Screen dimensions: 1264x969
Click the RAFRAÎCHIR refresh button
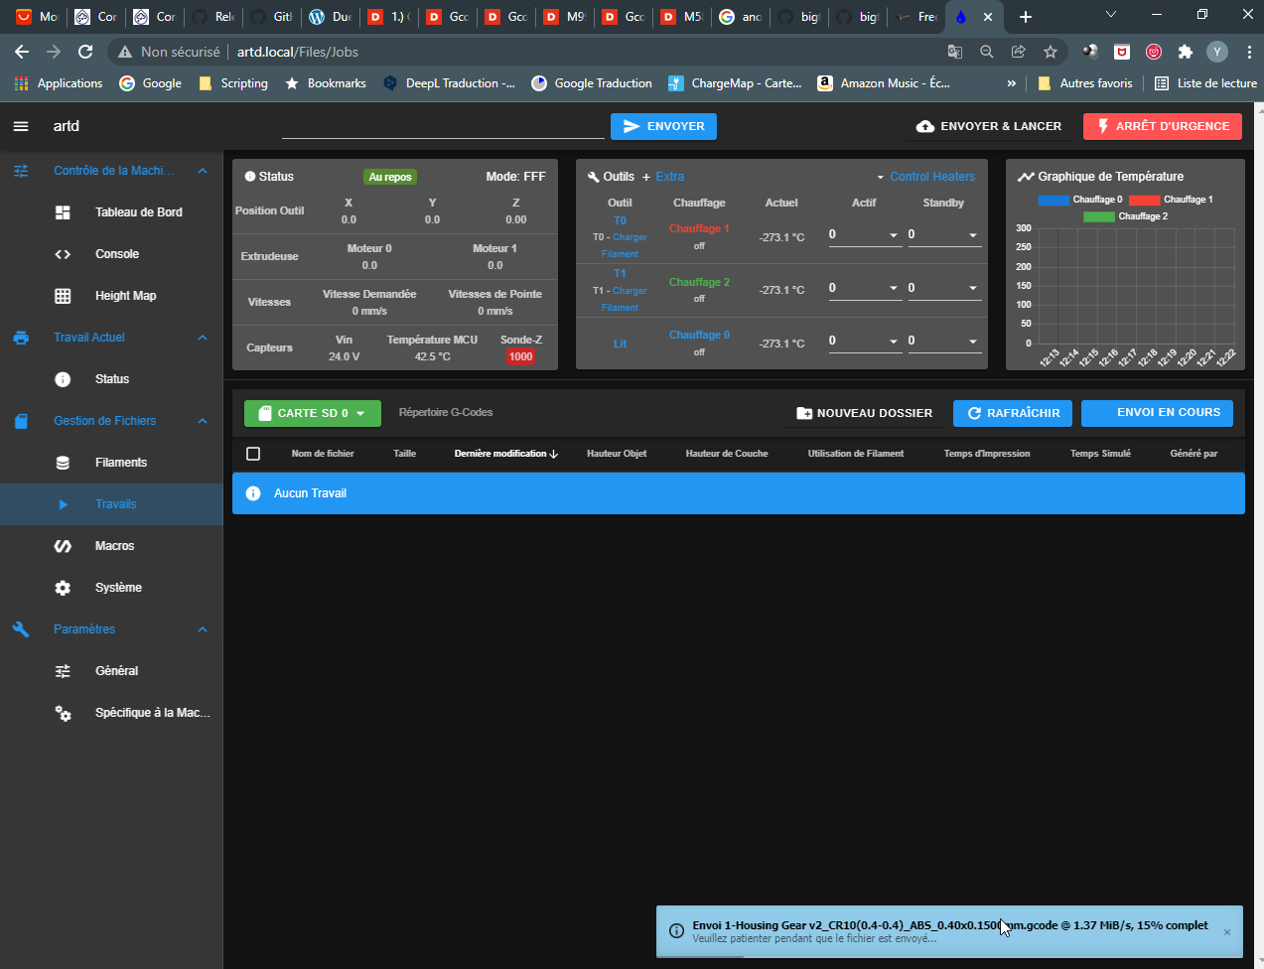pyautogui.click(x=1013, y=413)
